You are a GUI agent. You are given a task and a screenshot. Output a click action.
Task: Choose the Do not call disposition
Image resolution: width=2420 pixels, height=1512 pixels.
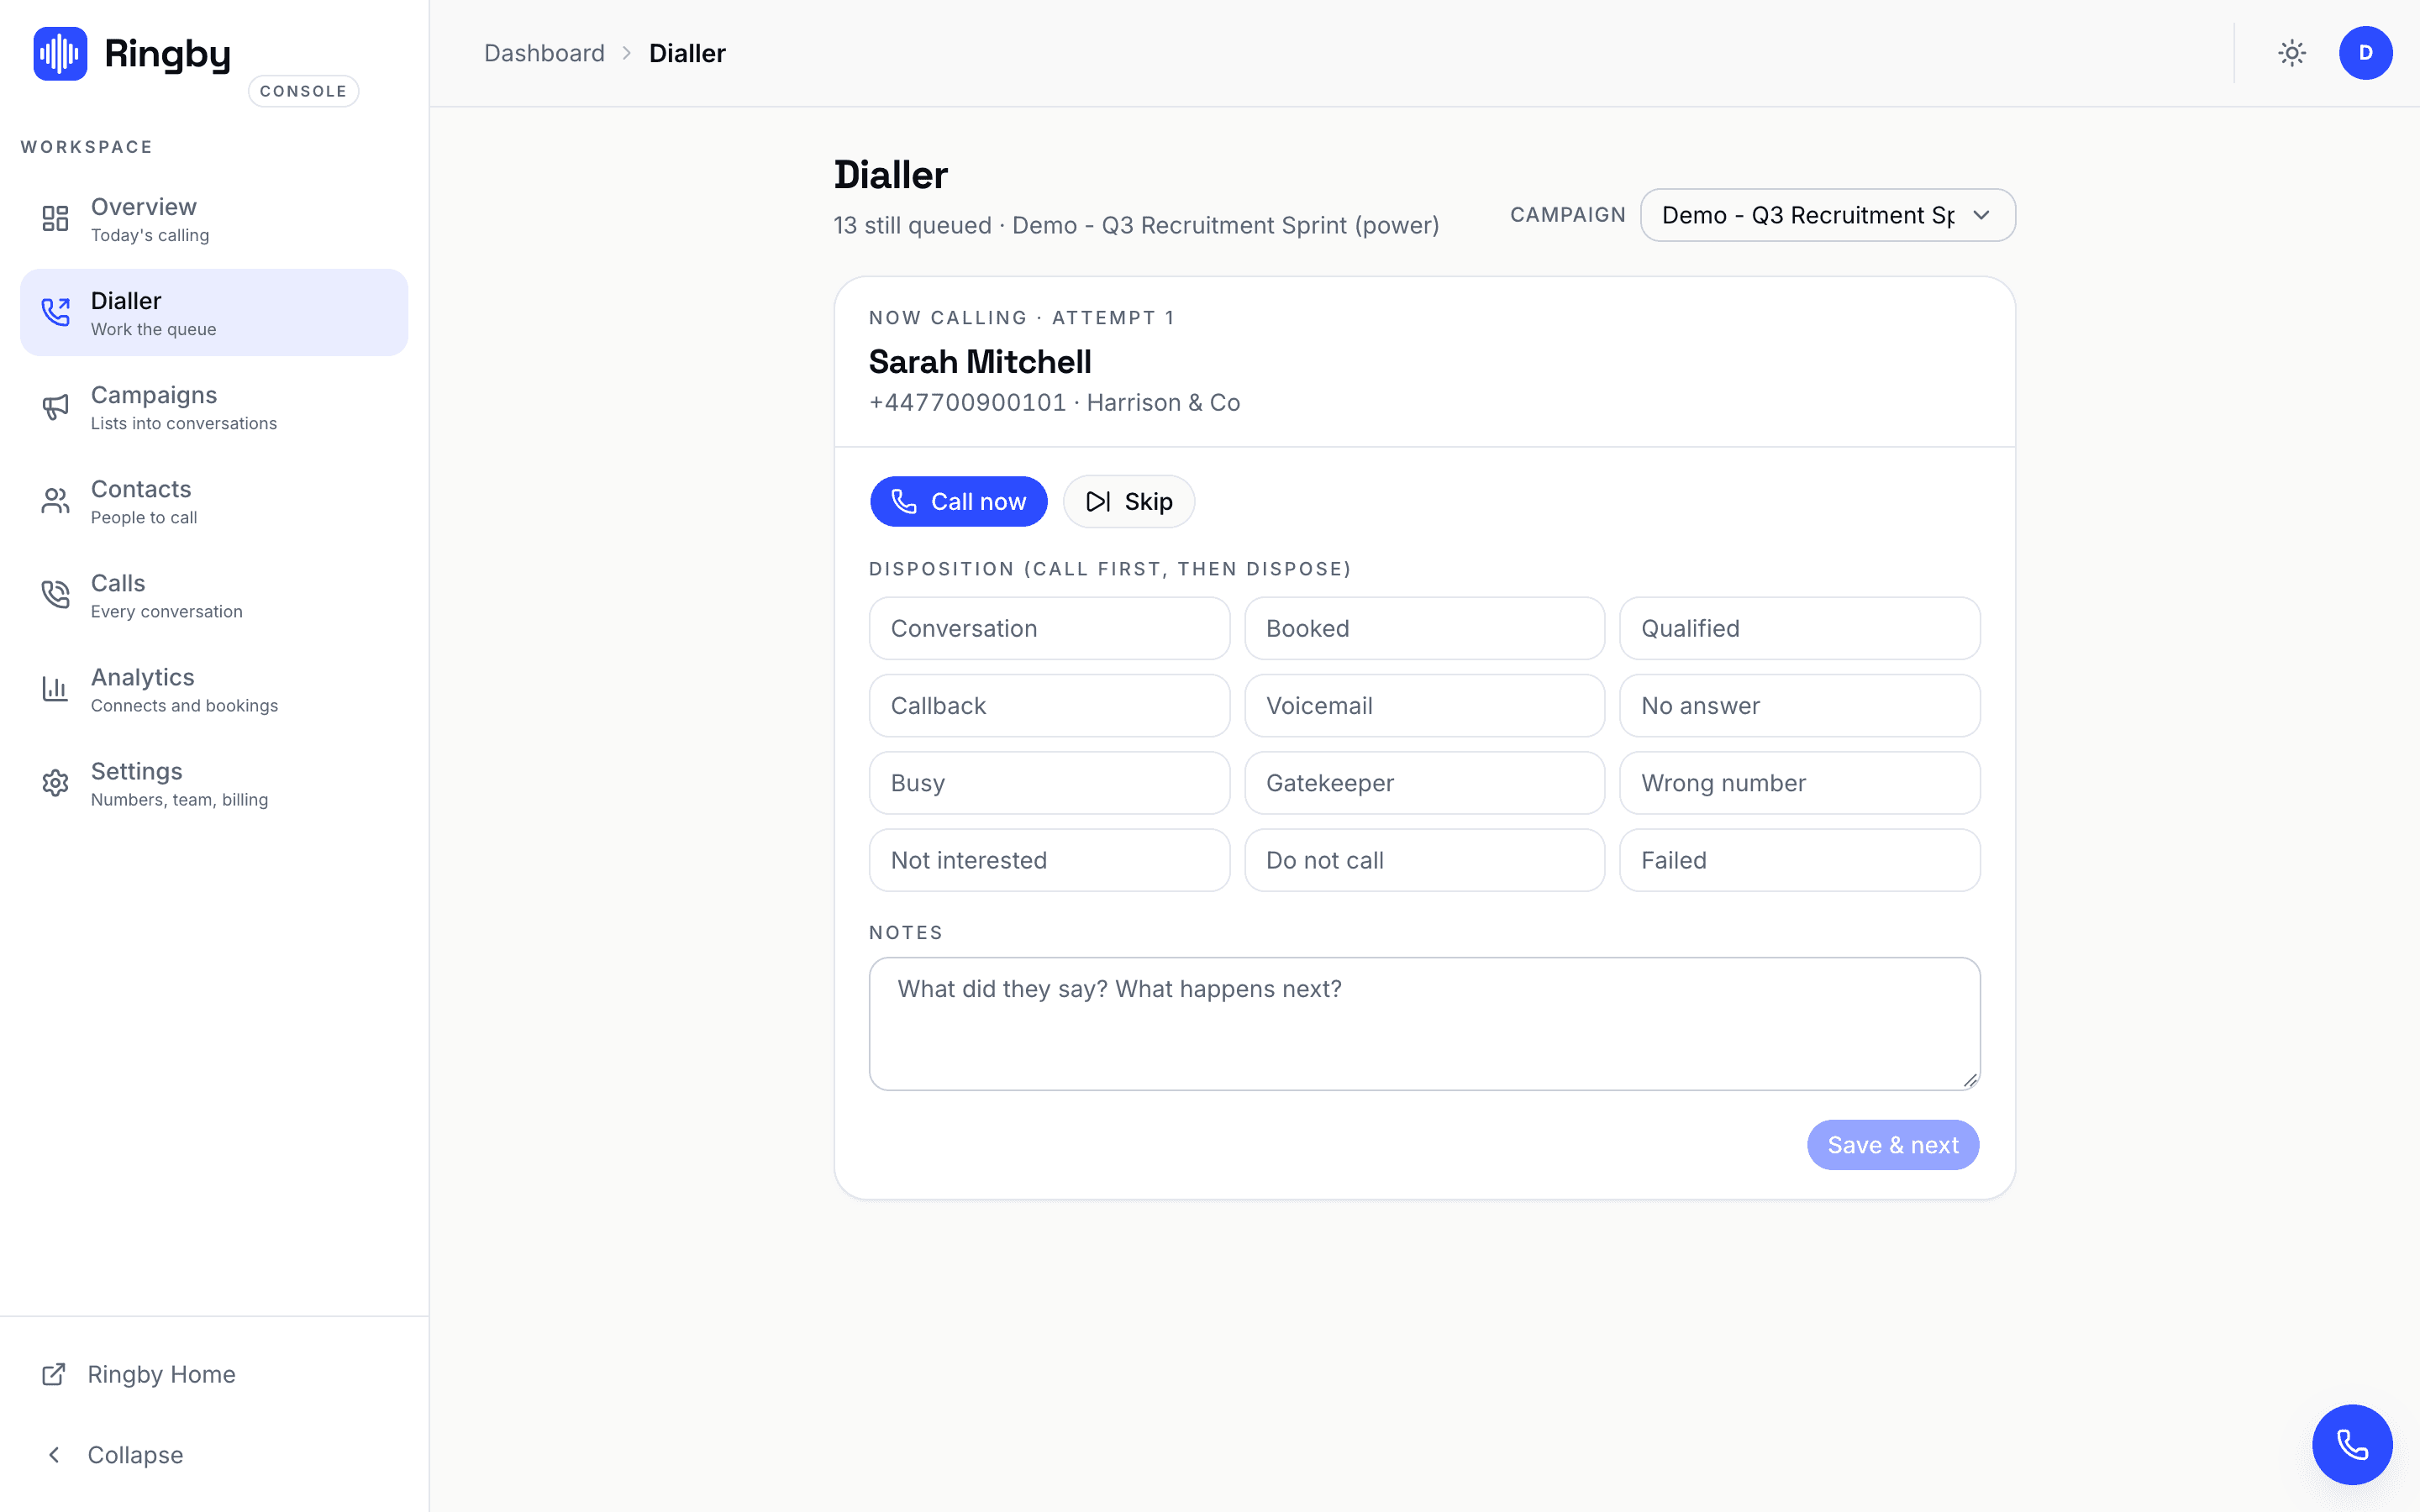(x=1424, y=860)
